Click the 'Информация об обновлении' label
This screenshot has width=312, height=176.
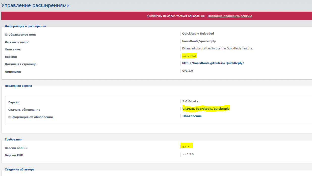(31, 117)
